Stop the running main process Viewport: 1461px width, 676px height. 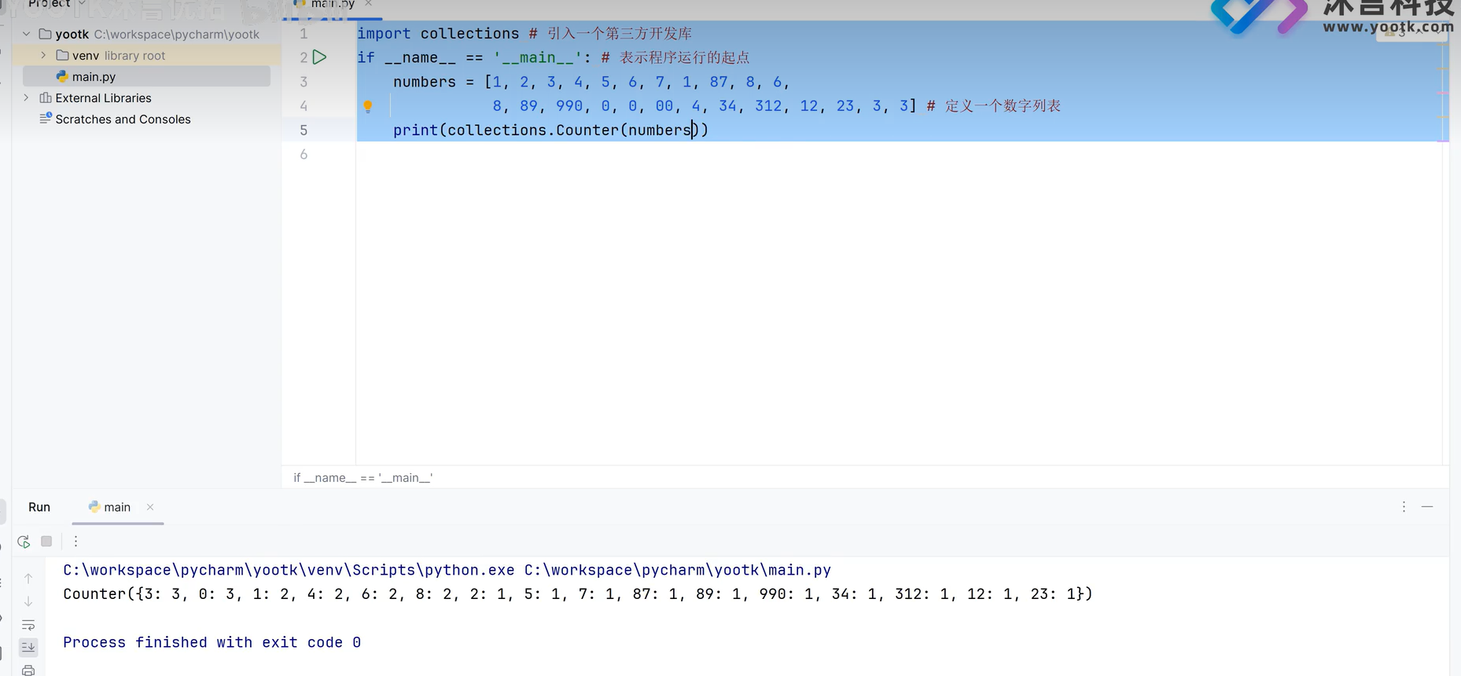point(46,542)
